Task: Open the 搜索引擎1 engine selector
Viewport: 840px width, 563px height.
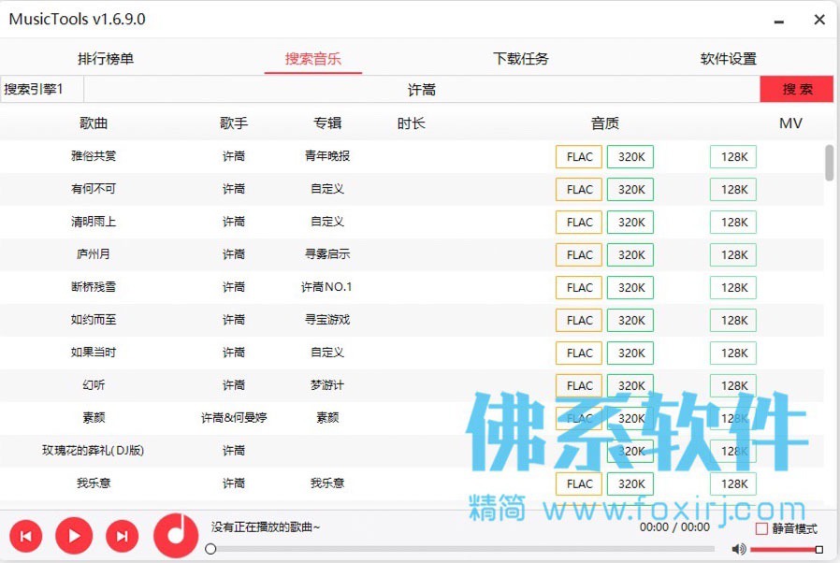Action: click(x=42, y=89)
